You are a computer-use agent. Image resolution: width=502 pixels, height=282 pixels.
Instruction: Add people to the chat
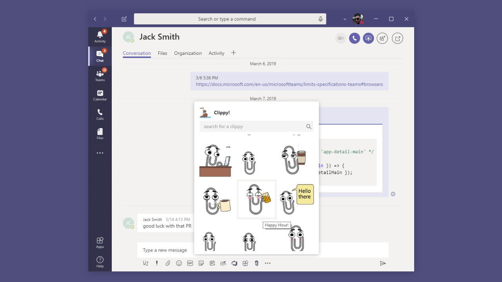click(x=382, y=38)
